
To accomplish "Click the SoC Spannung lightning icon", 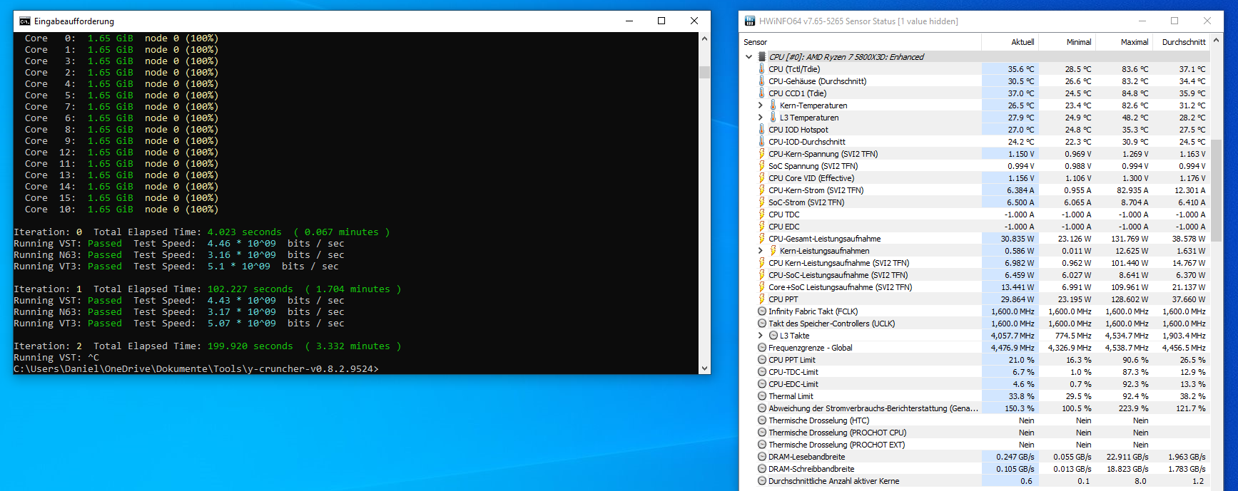I will [761, 166].
